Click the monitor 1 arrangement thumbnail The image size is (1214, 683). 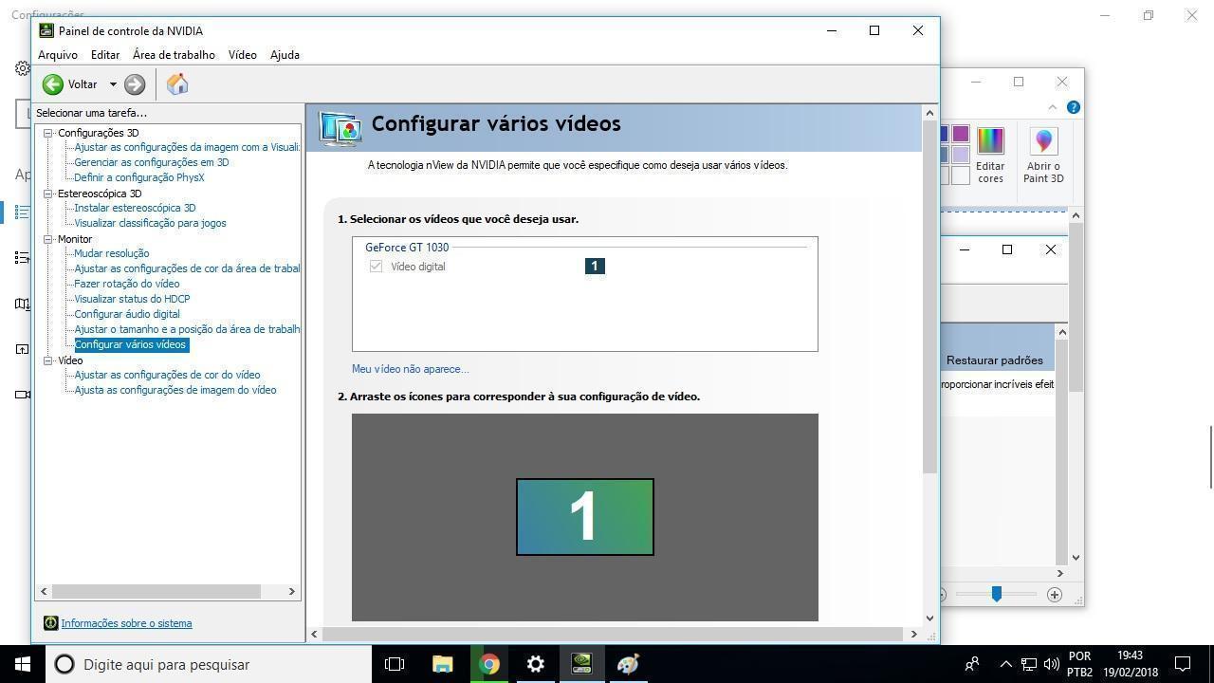585,517
